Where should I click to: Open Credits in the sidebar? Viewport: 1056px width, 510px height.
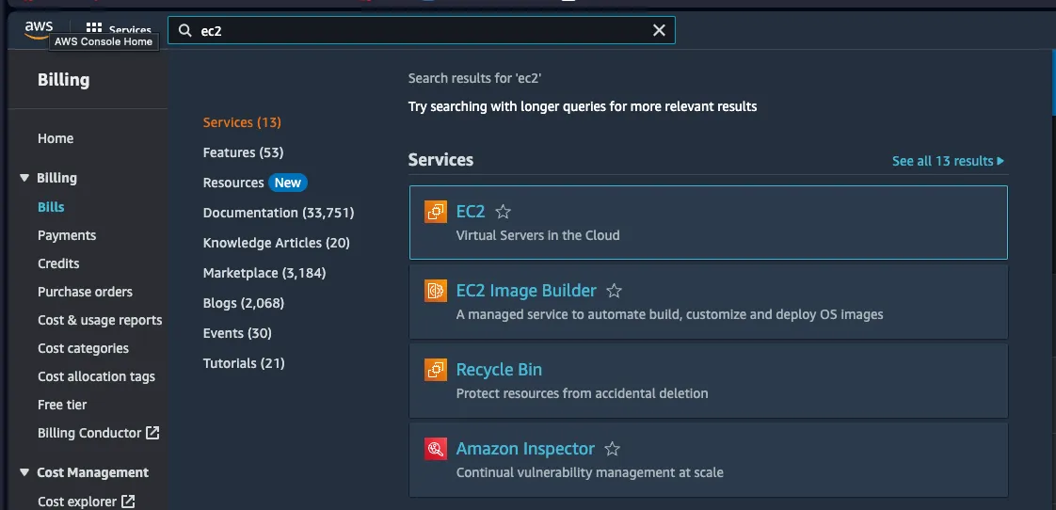pos(58,263)
